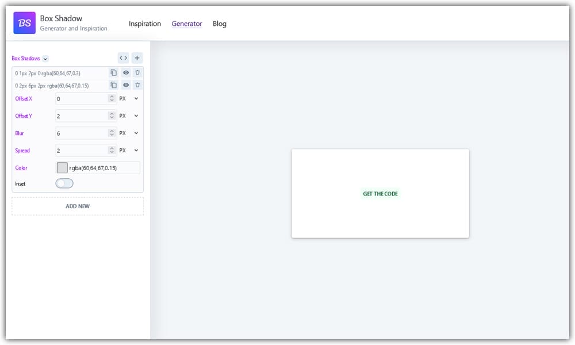
Task: Duplicate the first shadow layer
Action: coord(114,73)
